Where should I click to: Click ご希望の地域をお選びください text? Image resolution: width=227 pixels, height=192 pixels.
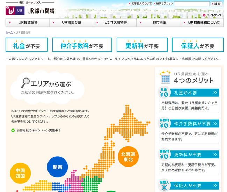[47, 93]
